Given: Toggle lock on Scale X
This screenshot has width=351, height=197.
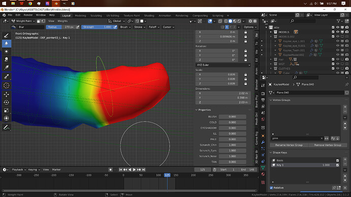Looking at the screenshot, I should coord(246,74).
